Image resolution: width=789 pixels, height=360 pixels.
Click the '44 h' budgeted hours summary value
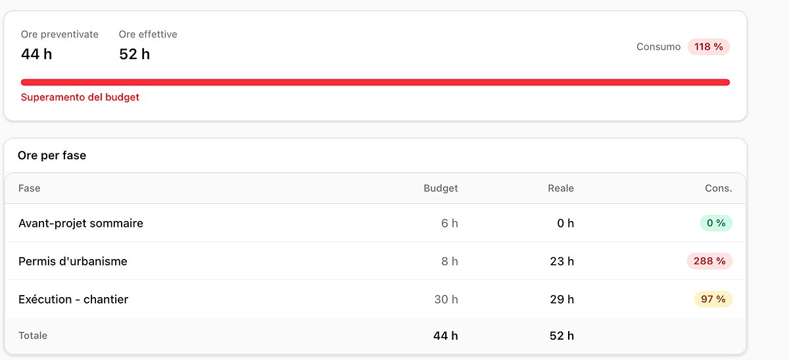37,54
